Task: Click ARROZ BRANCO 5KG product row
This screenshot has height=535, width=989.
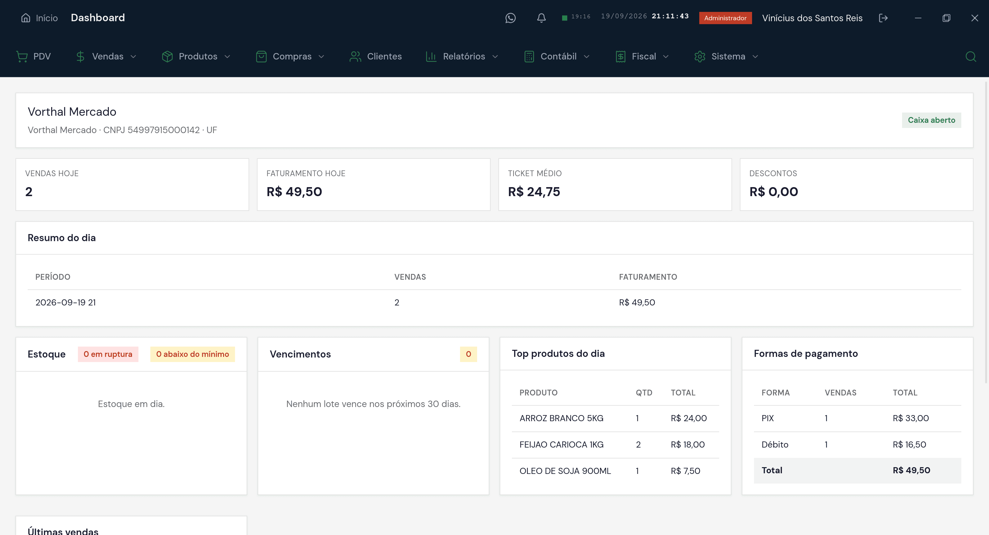Action: [616, 418]
